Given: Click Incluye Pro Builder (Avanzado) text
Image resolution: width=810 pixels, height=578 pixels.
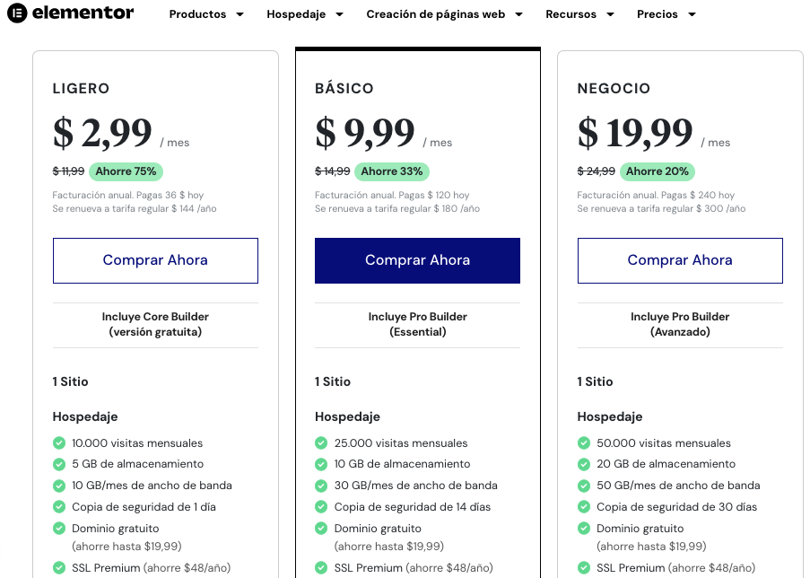Looking at the screenshot, I should pos(680,324).
